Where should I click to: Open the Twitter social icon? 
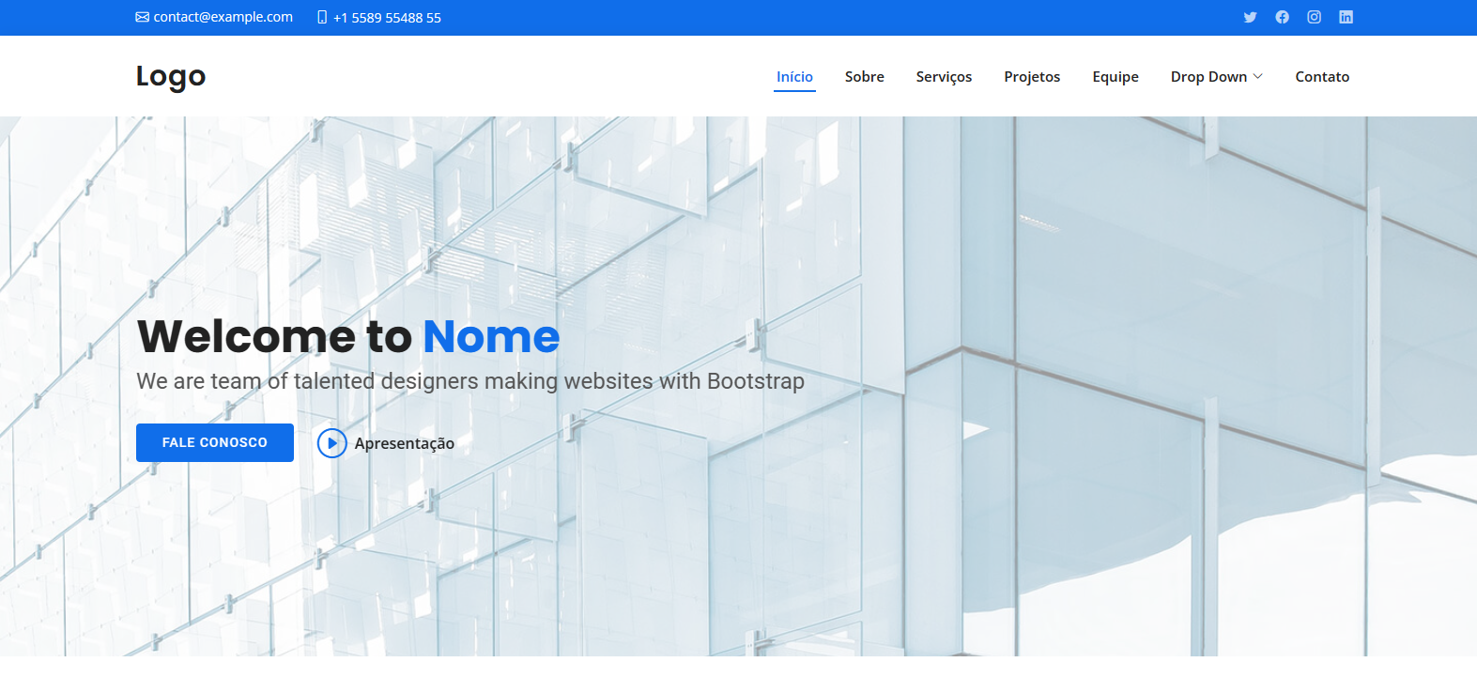(x=1250, y=17)
